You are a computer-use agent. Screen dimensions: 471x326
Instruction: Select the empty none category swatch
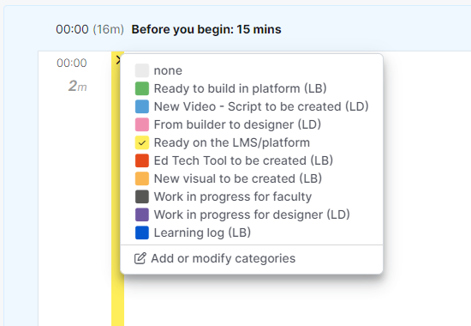142,70
